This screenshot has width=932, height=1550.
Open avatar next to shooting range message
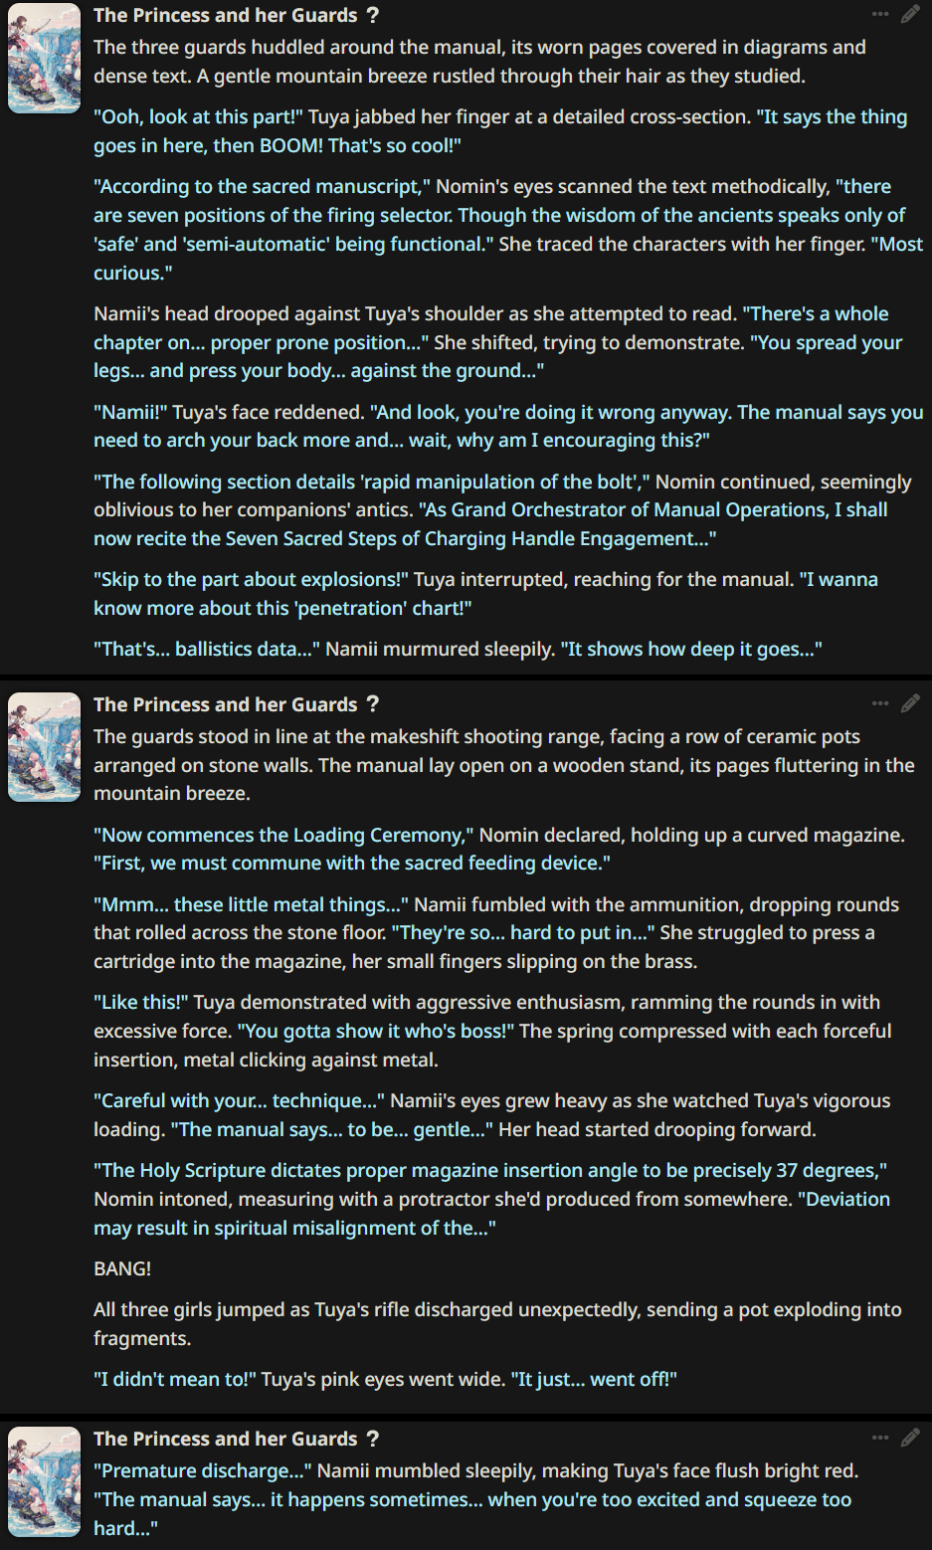(x=44, y=747)
